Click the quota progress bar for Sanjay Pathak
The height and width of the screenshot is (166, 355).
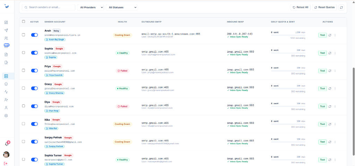tap(288, 142)
